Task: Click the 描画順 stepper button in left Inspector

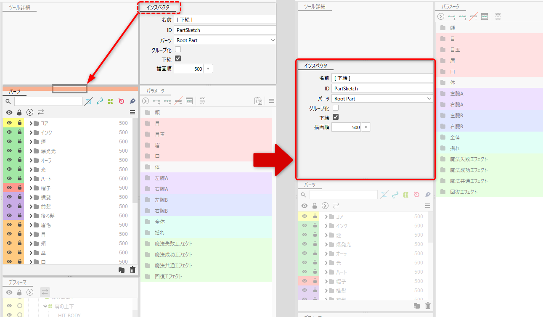Action: click(x=208, y=69)
